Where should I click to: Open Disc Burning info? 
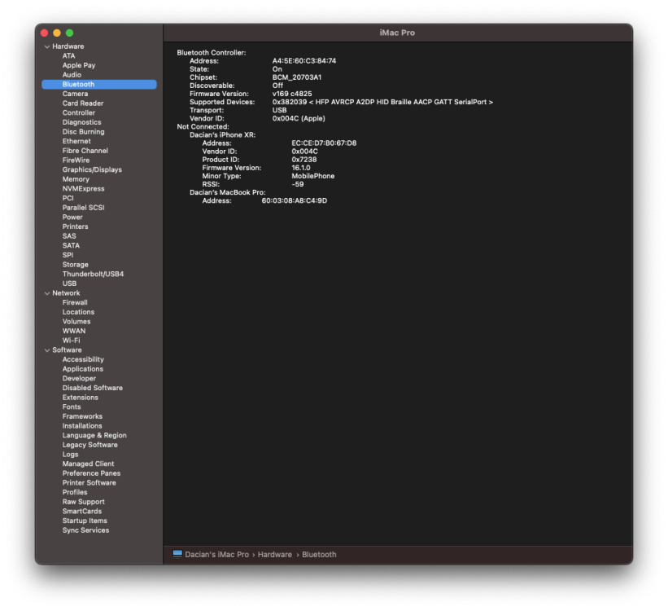tap(83, 132)
